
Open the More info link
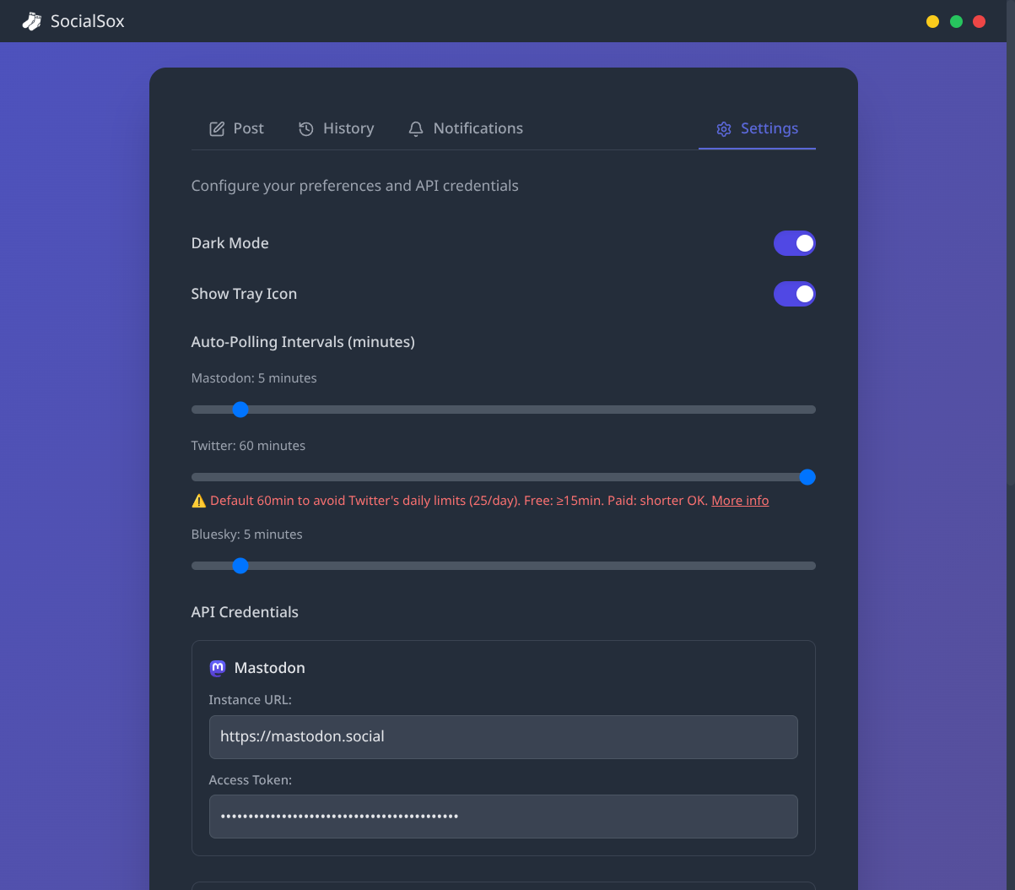click(740, 501)
